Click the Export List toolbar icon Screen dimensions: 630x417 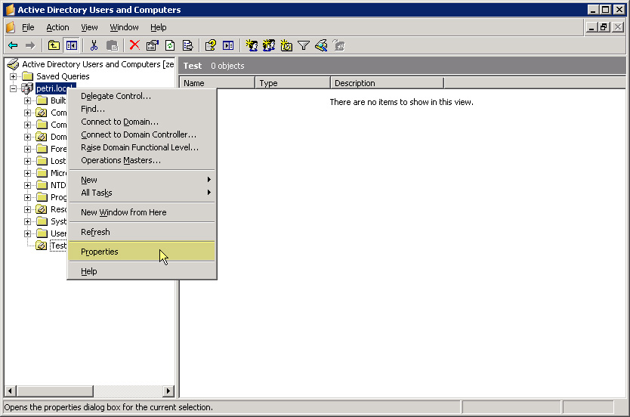point(187,45)
